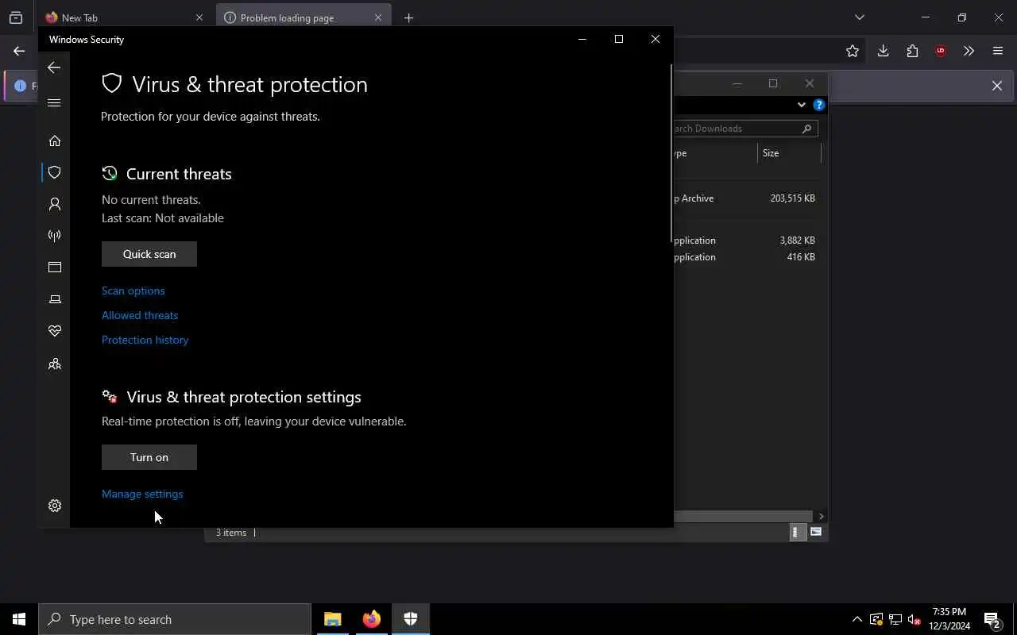Open Manage settings link
Viewport: 1017px width, 635px height.
click(x=142, y=494)
